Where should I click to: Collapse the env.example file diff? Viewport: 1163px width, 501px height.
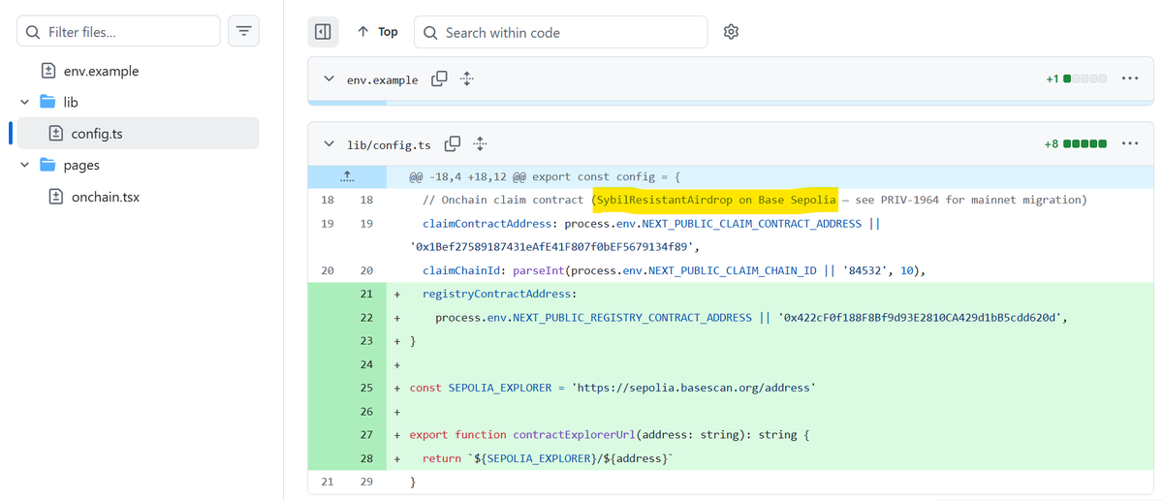pos(330,78)
